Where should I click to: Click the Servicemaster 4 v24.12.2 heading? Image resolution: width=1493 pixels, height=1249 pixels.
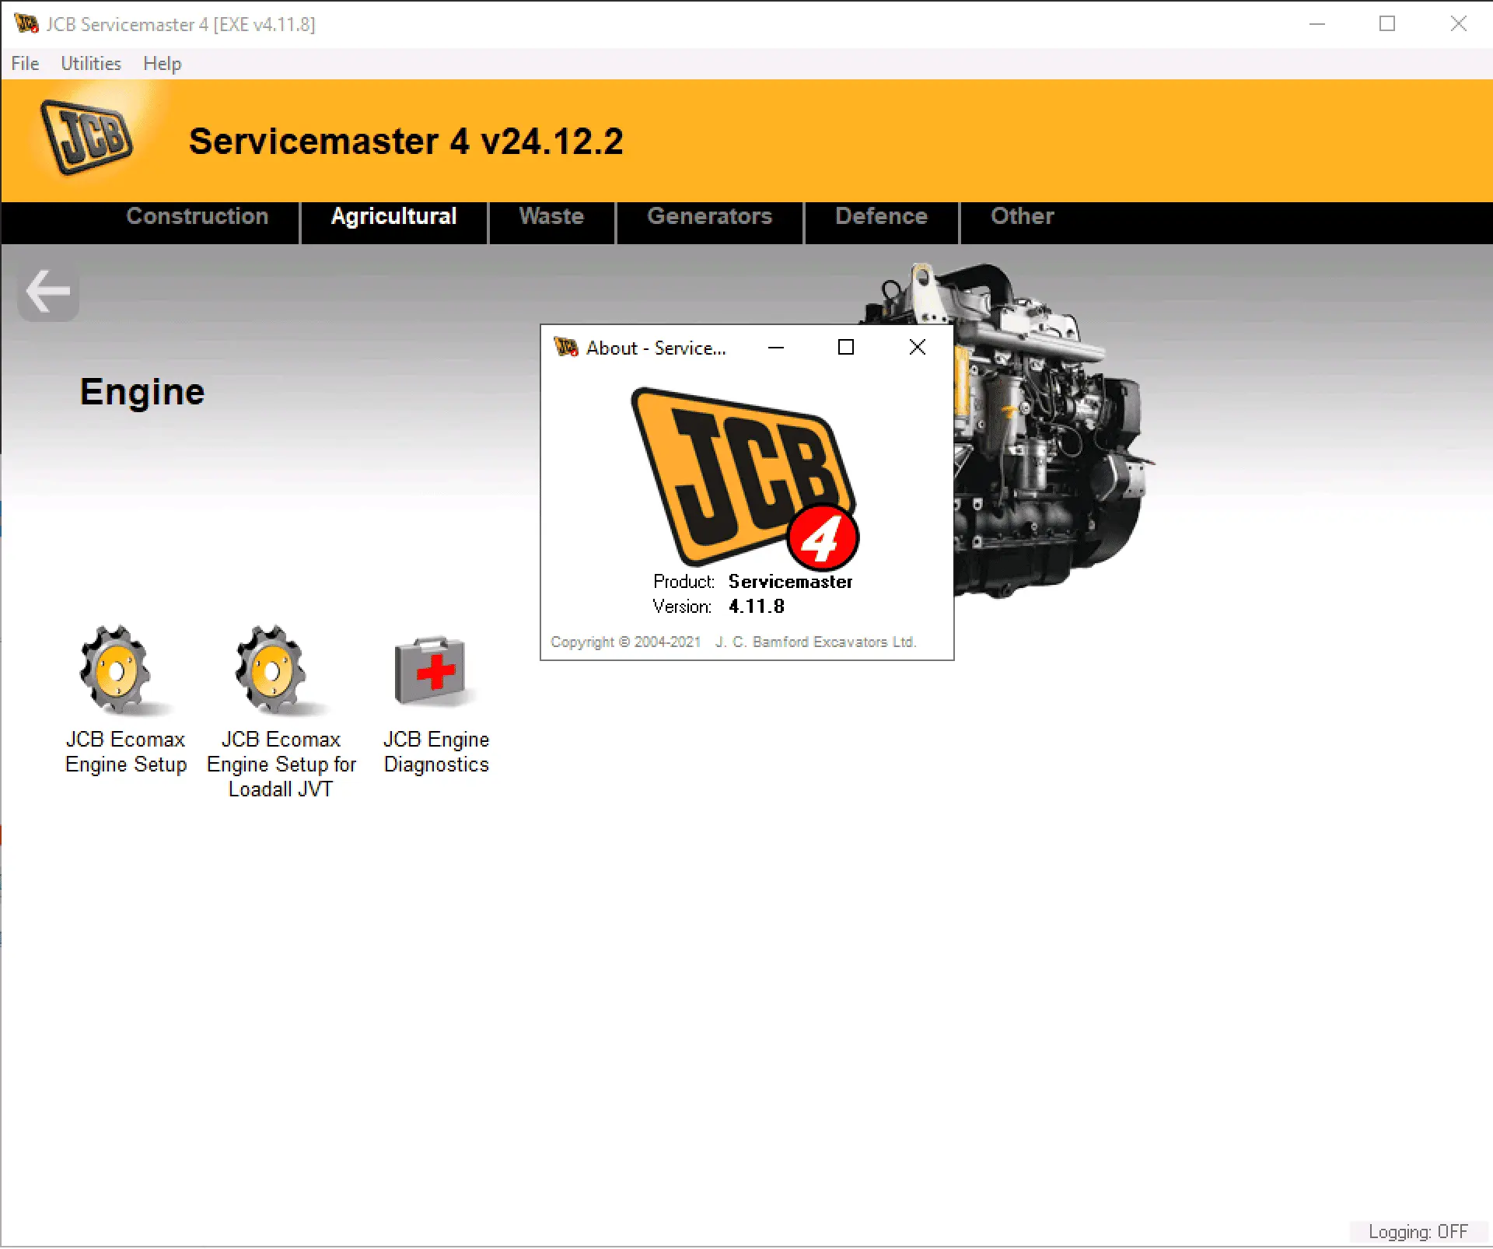point(406,142)
